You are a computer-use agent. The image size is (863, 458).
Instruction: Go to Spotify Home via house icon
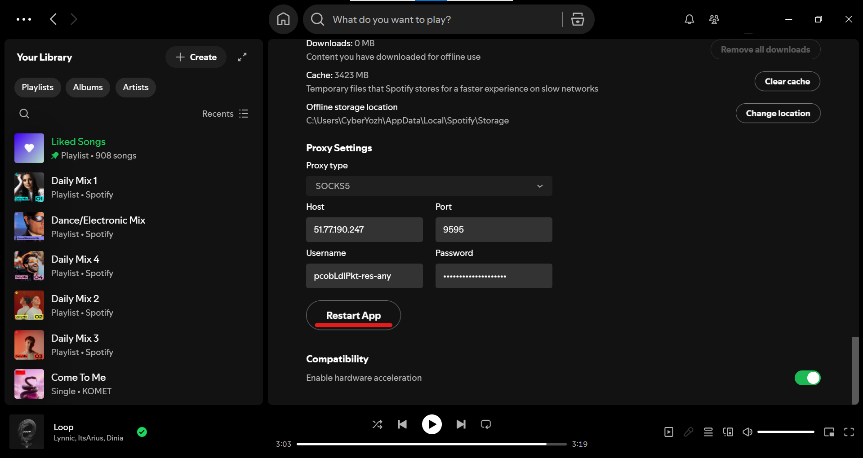tap(283, 19)
